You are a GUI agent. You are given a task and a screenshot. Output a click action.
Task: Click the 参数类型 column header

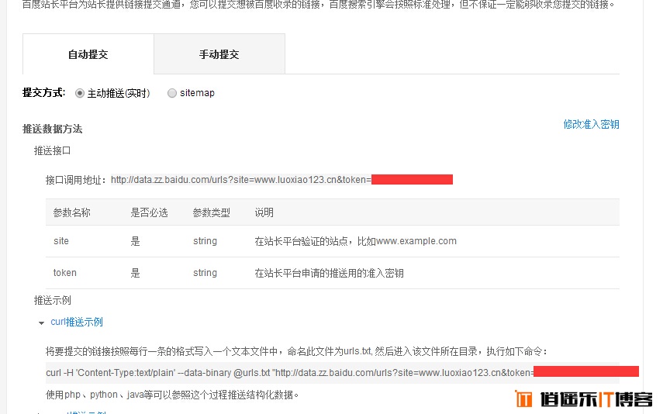tap(212, 212)
